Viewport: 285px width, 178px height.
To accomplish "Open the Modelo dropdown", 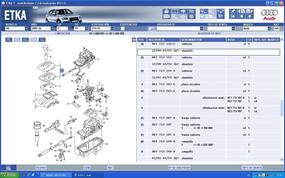I will tap(26, 29).
